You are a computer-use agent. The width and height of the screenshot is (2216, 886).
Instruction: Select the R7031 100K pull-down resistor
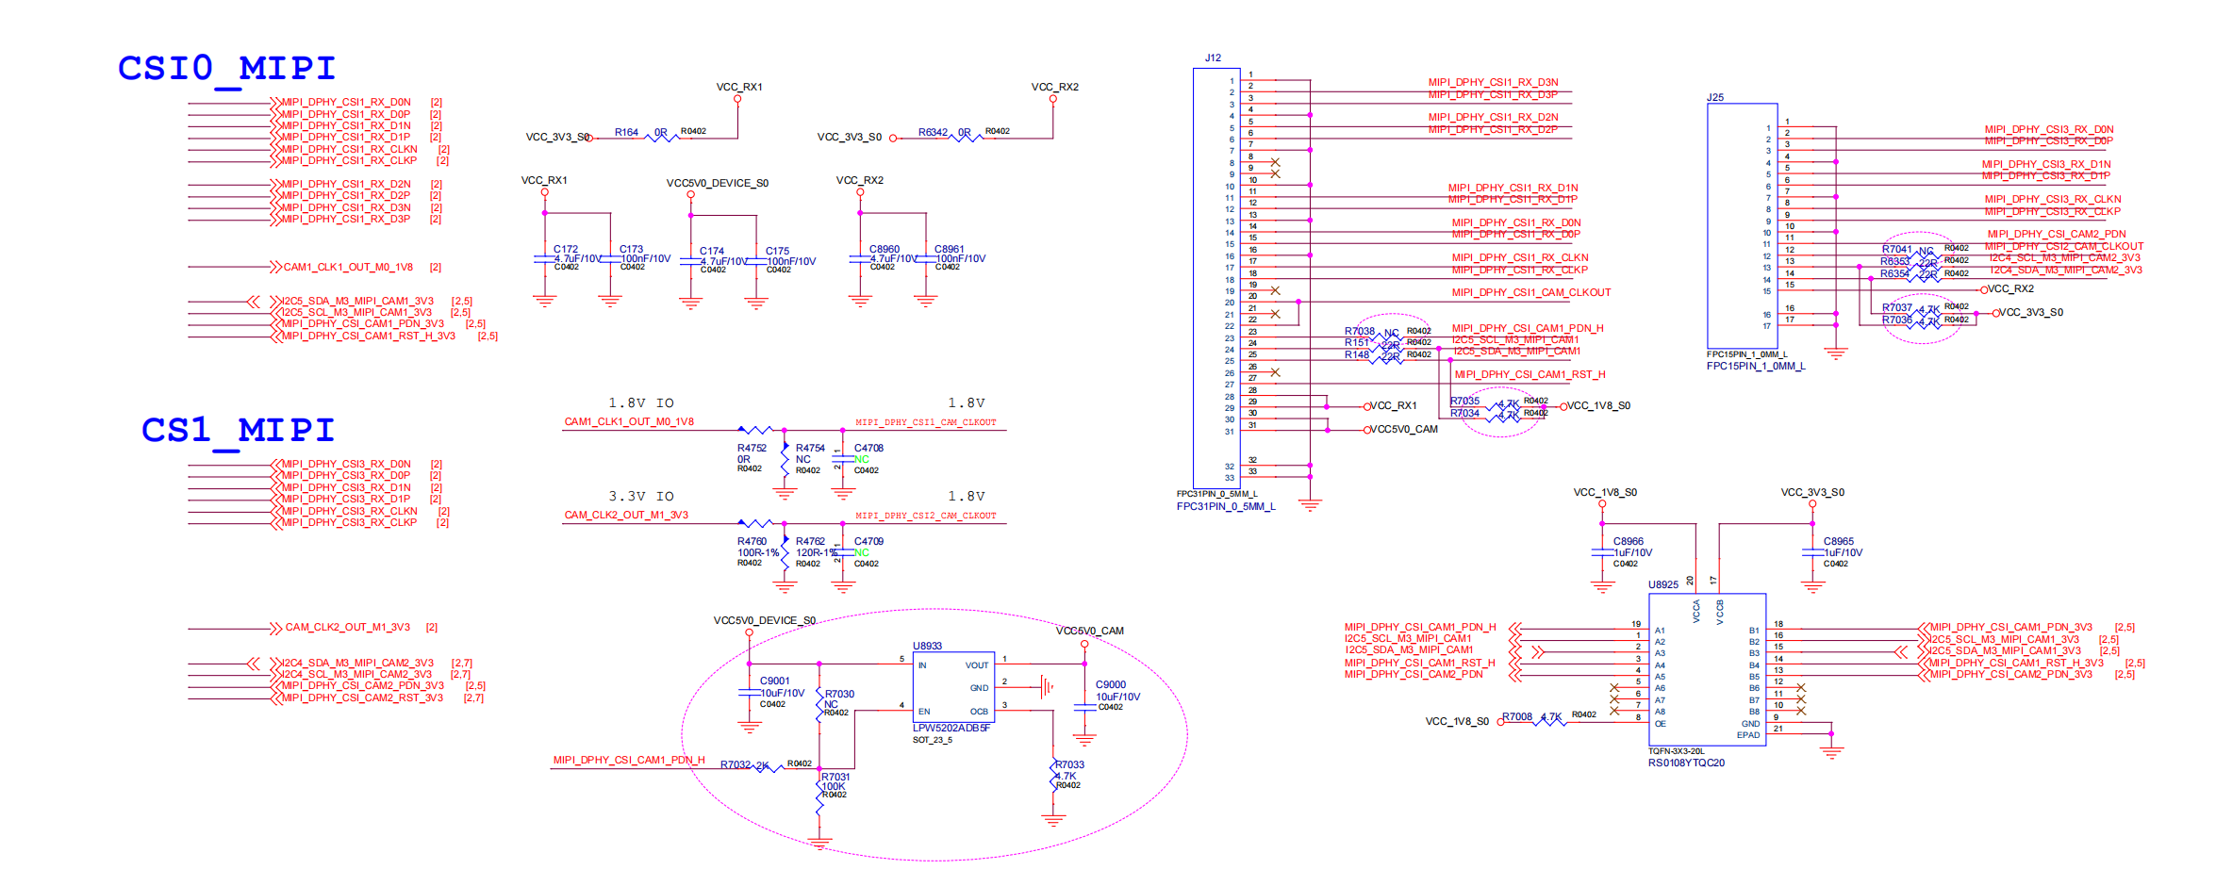pos(819,790)
